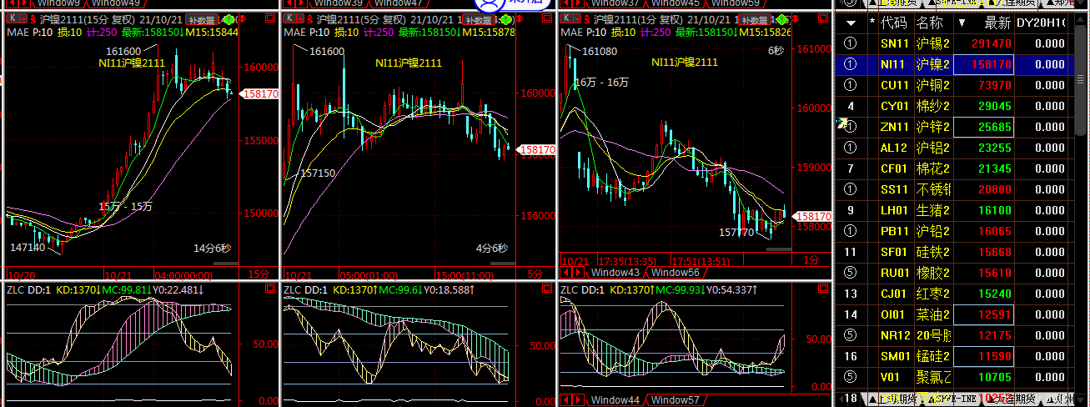Click the circled number icon on SN11 row

[851, 43]
